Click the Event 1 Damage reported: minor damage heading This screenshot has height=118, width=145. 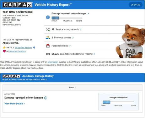tap(24, 98)
